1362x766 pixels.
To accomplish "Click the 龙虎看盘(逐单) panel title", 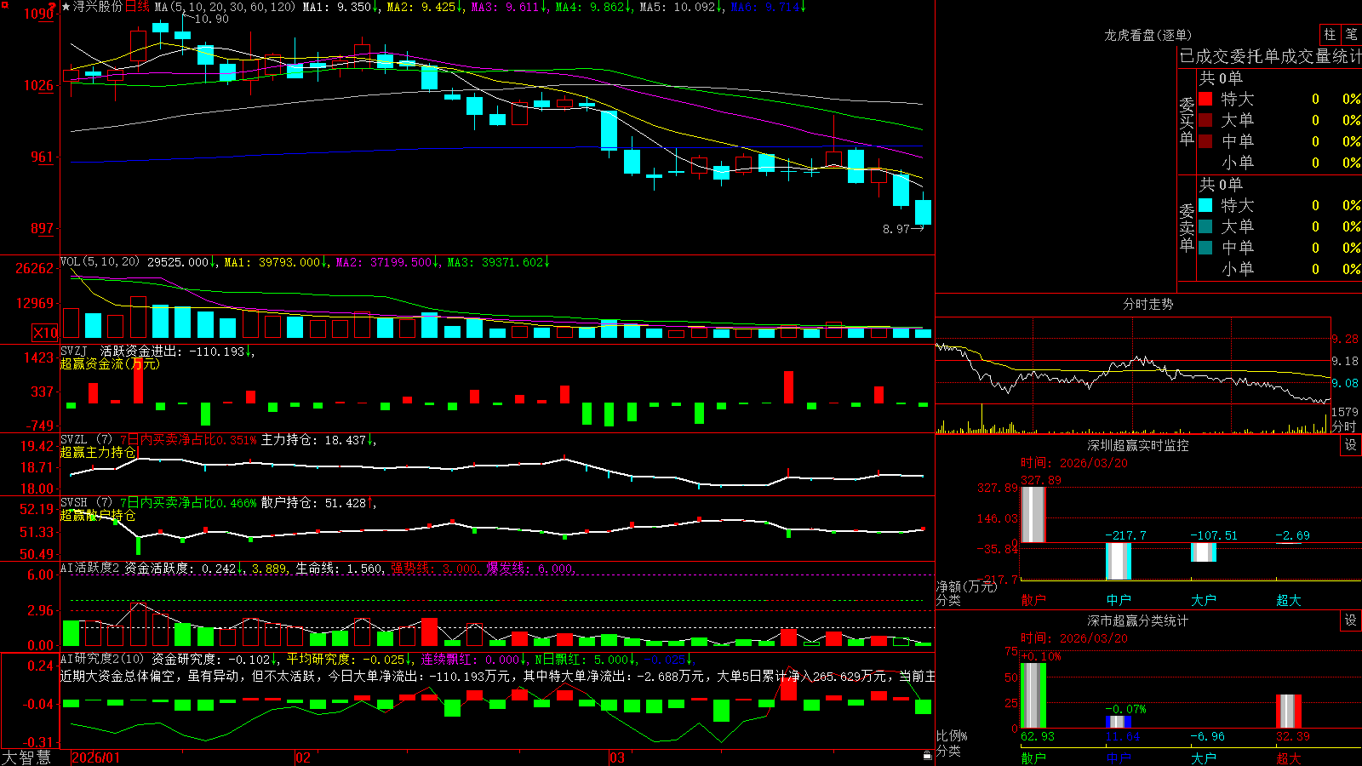I will [x=1148, y=35].
